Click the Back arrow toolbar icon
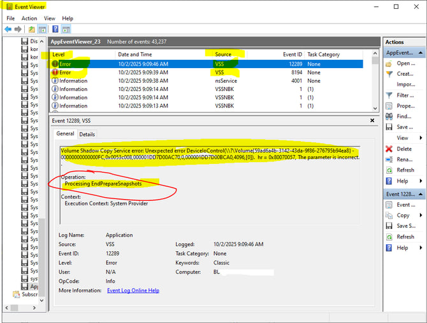Viewport: 427px width, 323px height. [9, 29]
